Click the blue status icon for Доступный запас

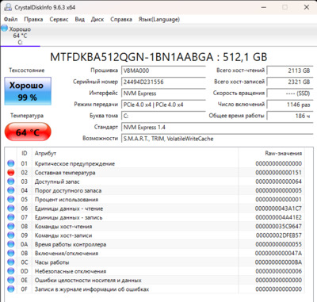coord(11,182)
